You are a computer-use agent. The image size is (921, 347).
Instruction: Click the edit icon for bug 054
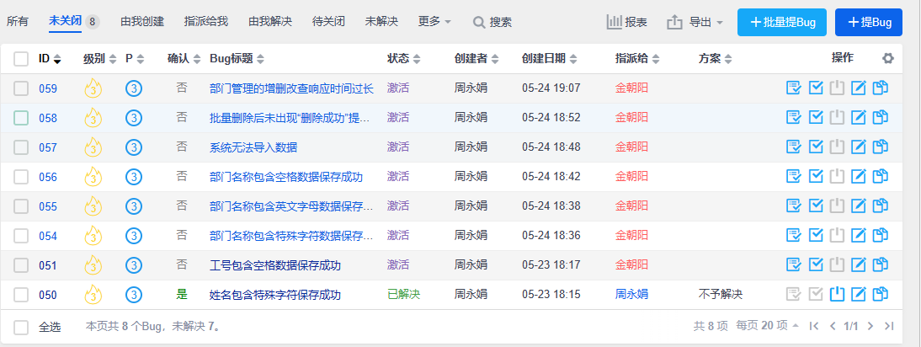coord(859,236)
